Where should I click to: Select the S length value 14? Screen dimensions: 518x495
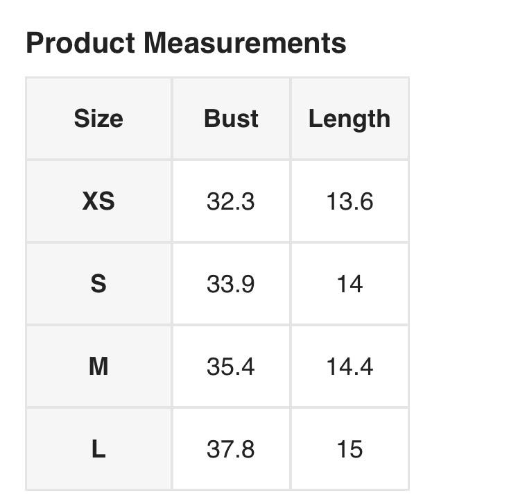coord(349,284)
